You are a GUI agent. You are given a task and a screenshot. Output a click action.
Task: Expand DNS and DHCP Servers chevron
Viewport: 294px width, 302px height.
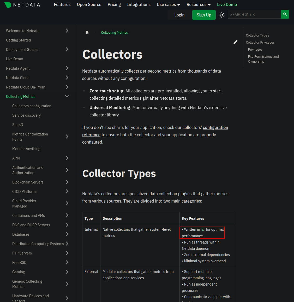(x=67, y=225)
